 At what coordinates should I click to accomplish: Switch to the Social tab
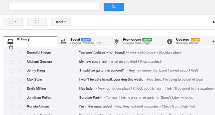pyautogui.click(x=83, y=41)
